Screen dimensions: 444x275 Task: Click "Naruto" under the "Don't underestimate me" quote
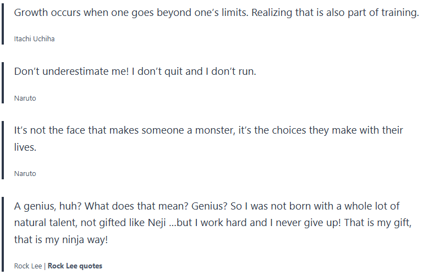pyautogui.click(x=25, y=98)
